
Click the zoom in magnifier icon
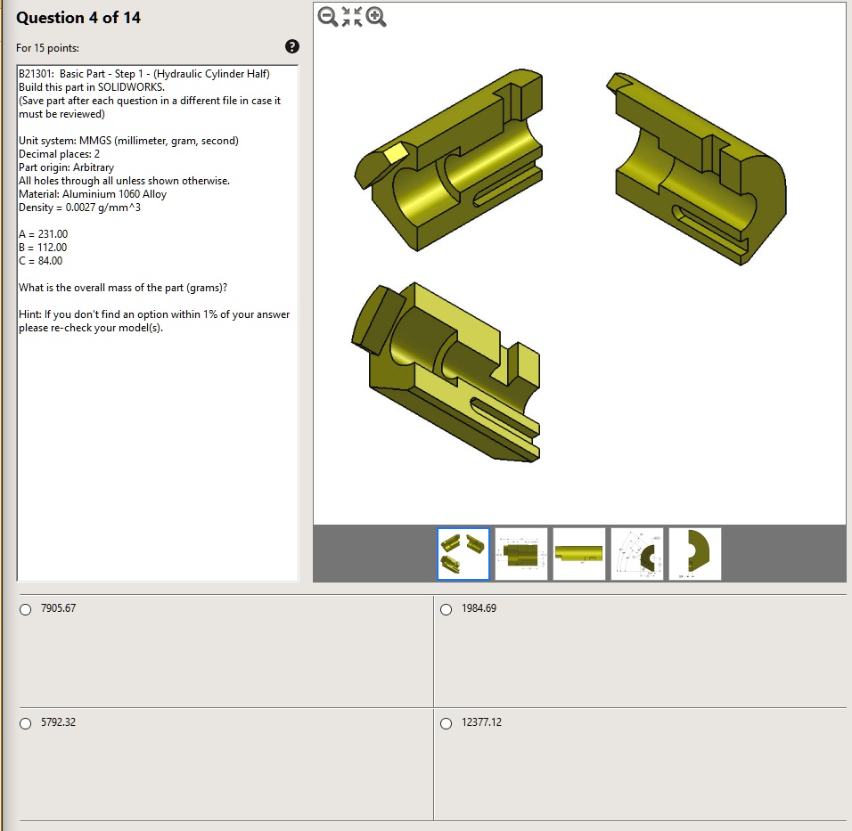[377, 16]
